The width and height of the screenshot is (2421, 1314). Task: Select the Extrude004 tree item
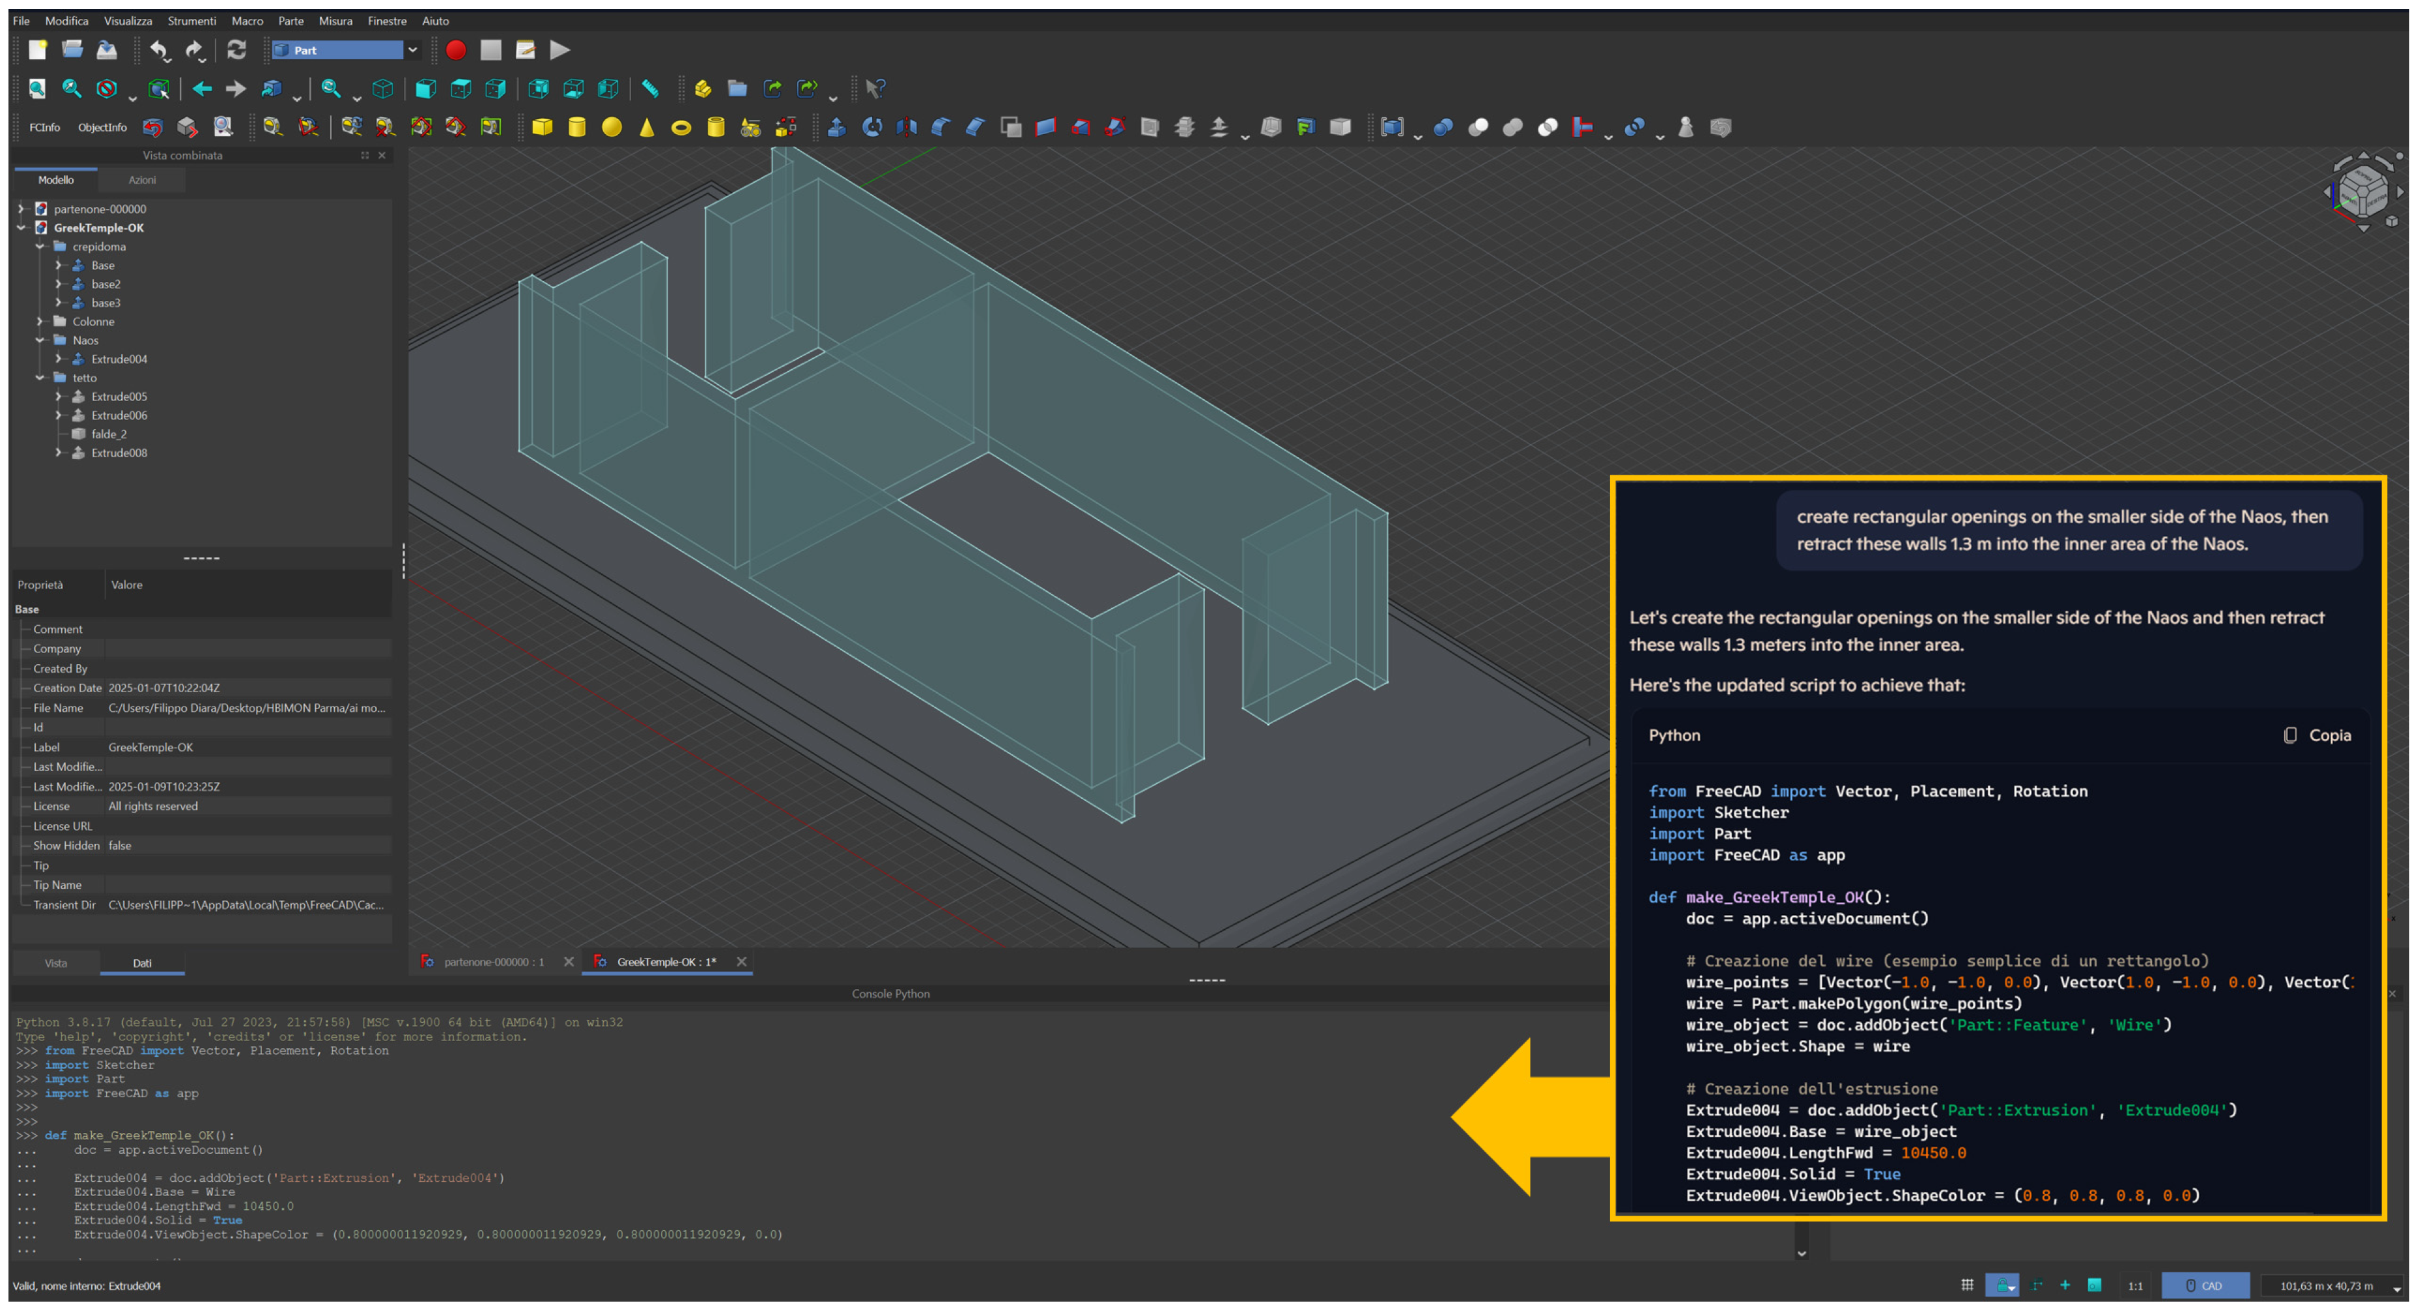pos(119,359)
